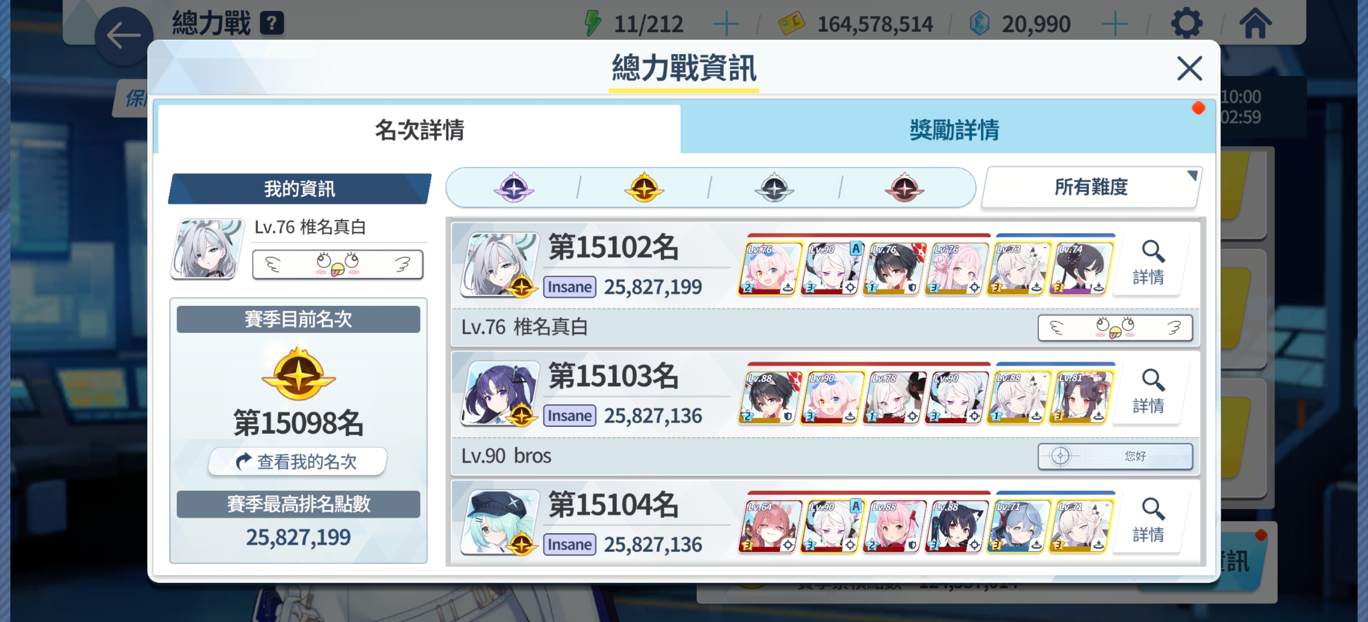Screen dimensions: 1368x622
Task: Select the silver rank tier icon
Action: point(774,187)
